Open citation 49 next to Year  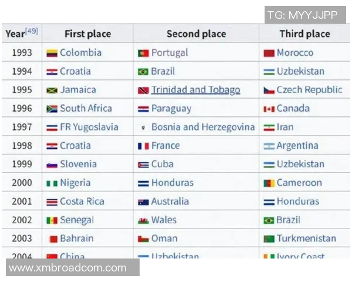[x=32, y=31]
